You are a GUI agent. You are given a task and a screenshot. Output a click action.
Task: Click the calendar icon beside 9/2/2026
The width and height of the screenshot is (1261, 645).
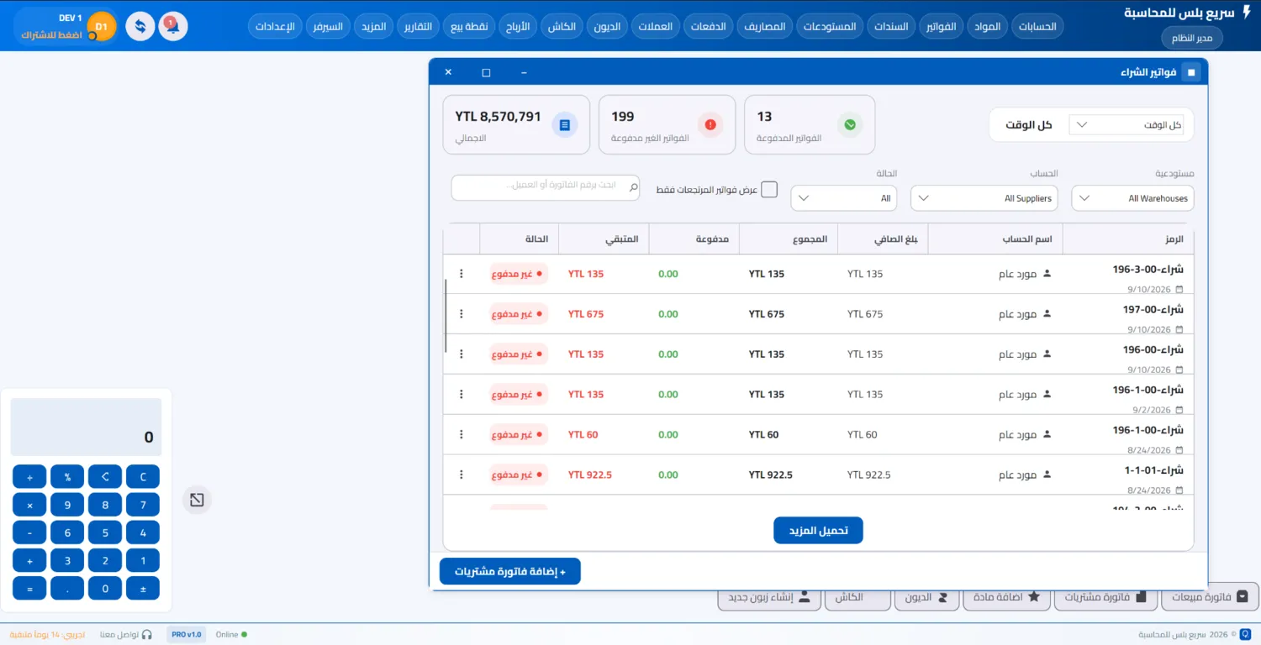[x=1179, y=410]
